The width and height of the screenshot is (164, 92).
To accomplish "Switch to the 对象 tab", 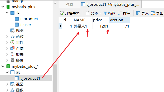I will [69, 4].
